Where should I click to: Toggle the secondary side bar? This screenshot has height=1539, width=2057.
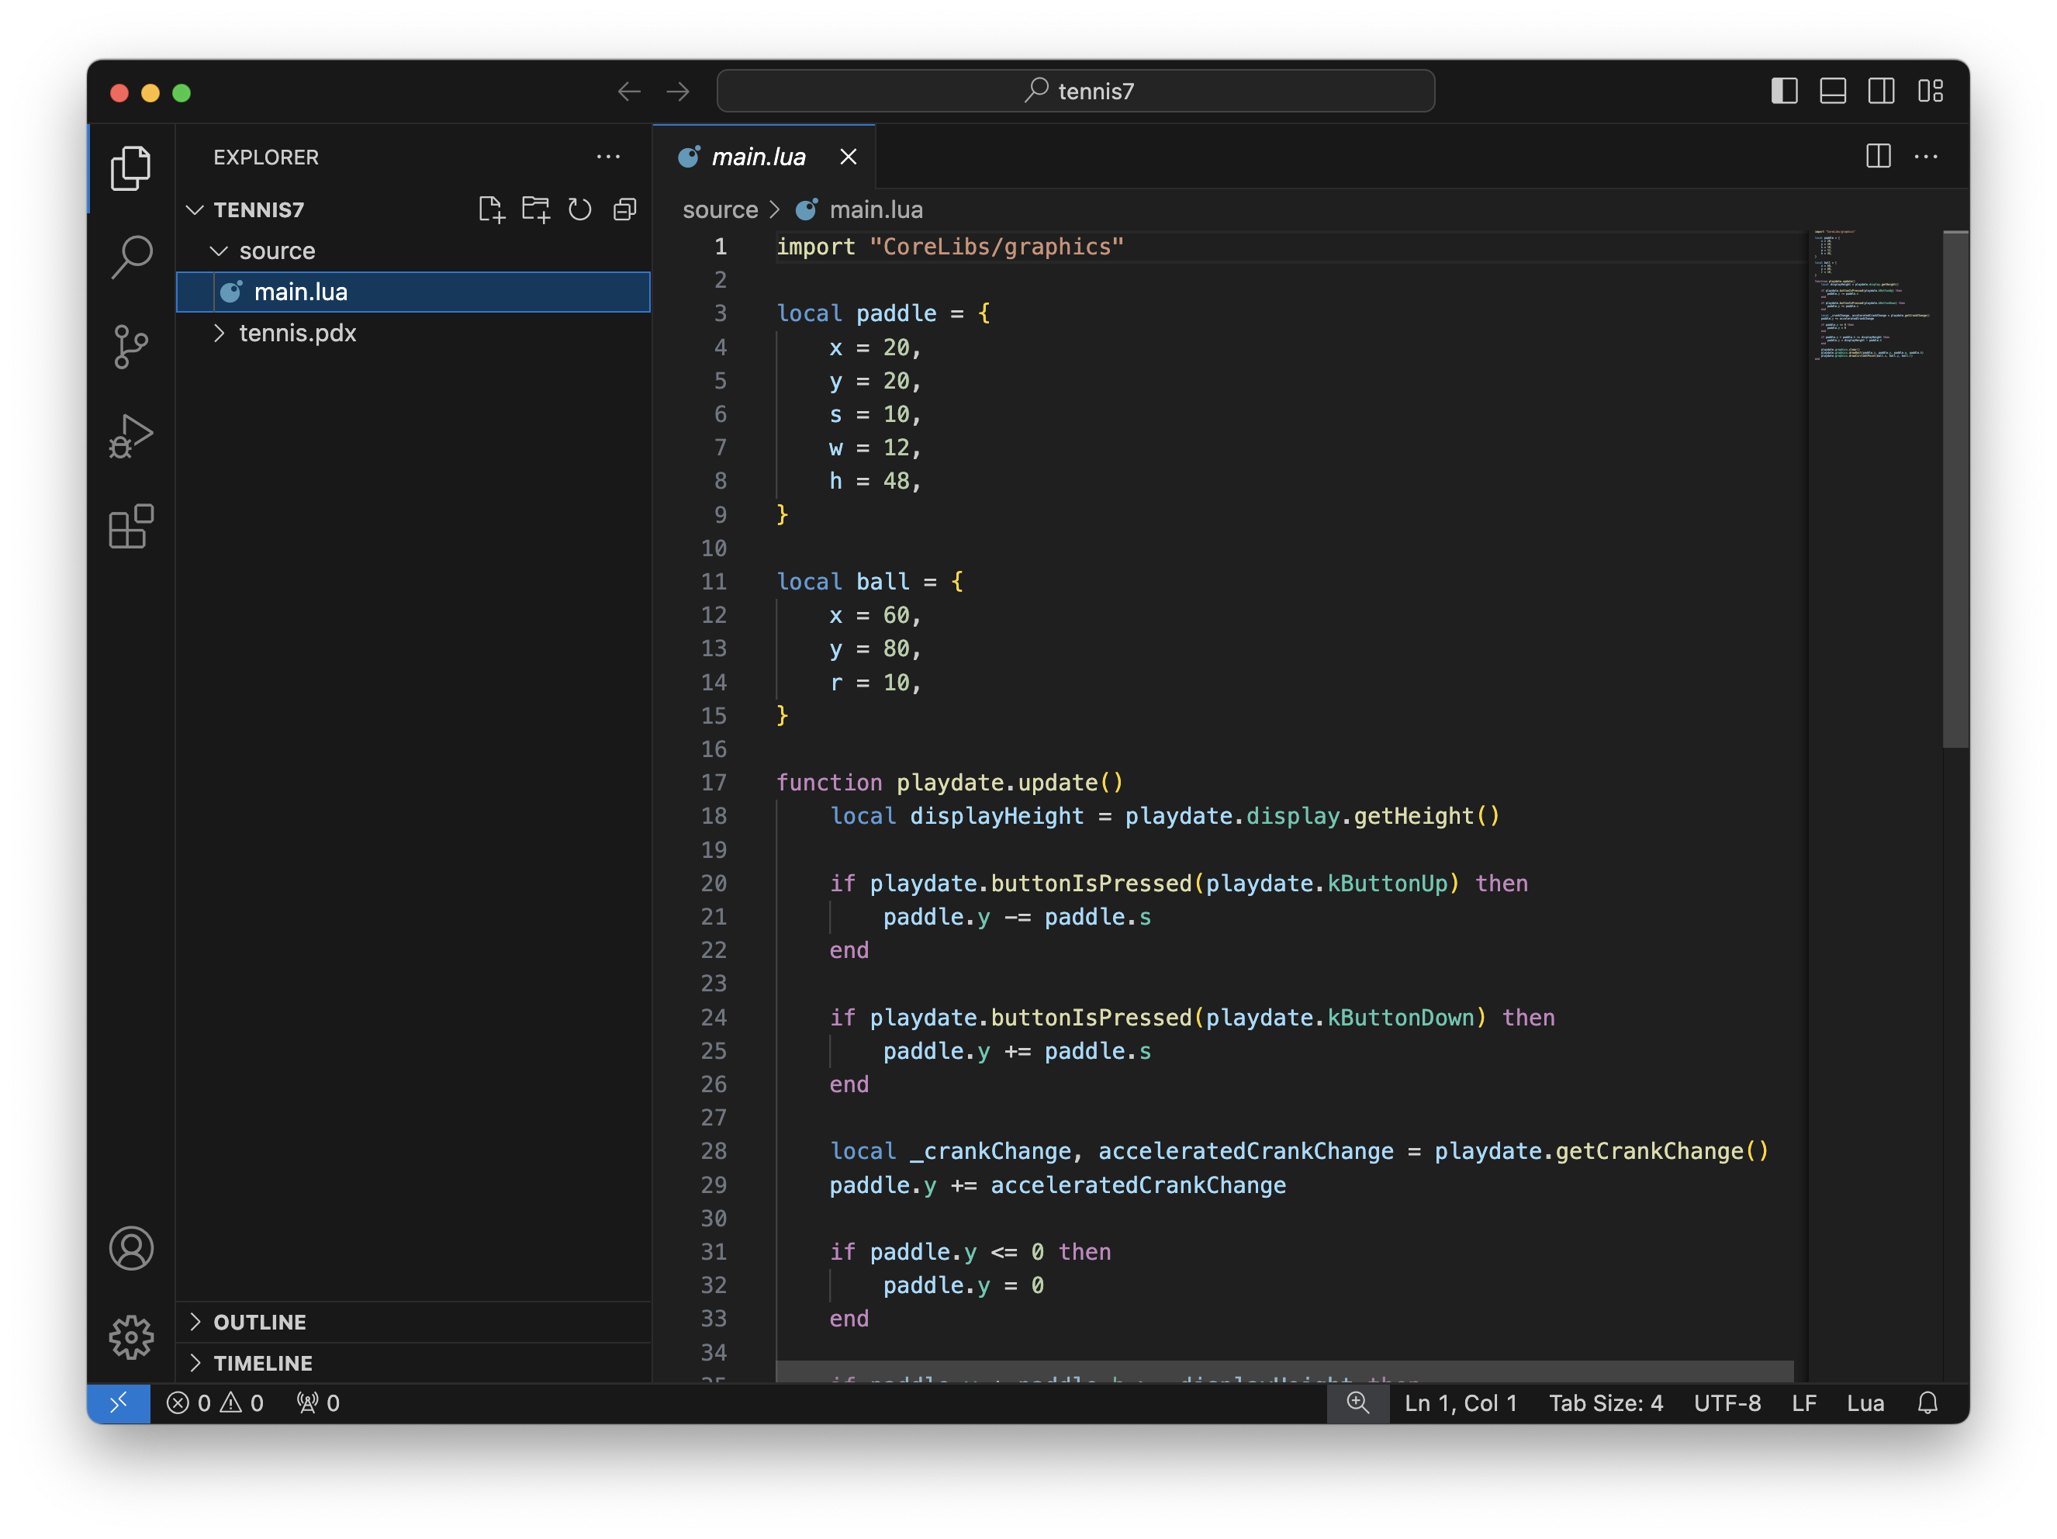(1881, 91)
